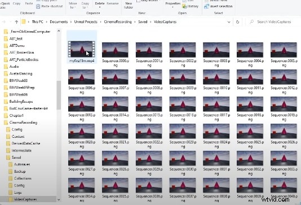Go to CinemaRecording in breadcrumb

[x=118, y=21]
